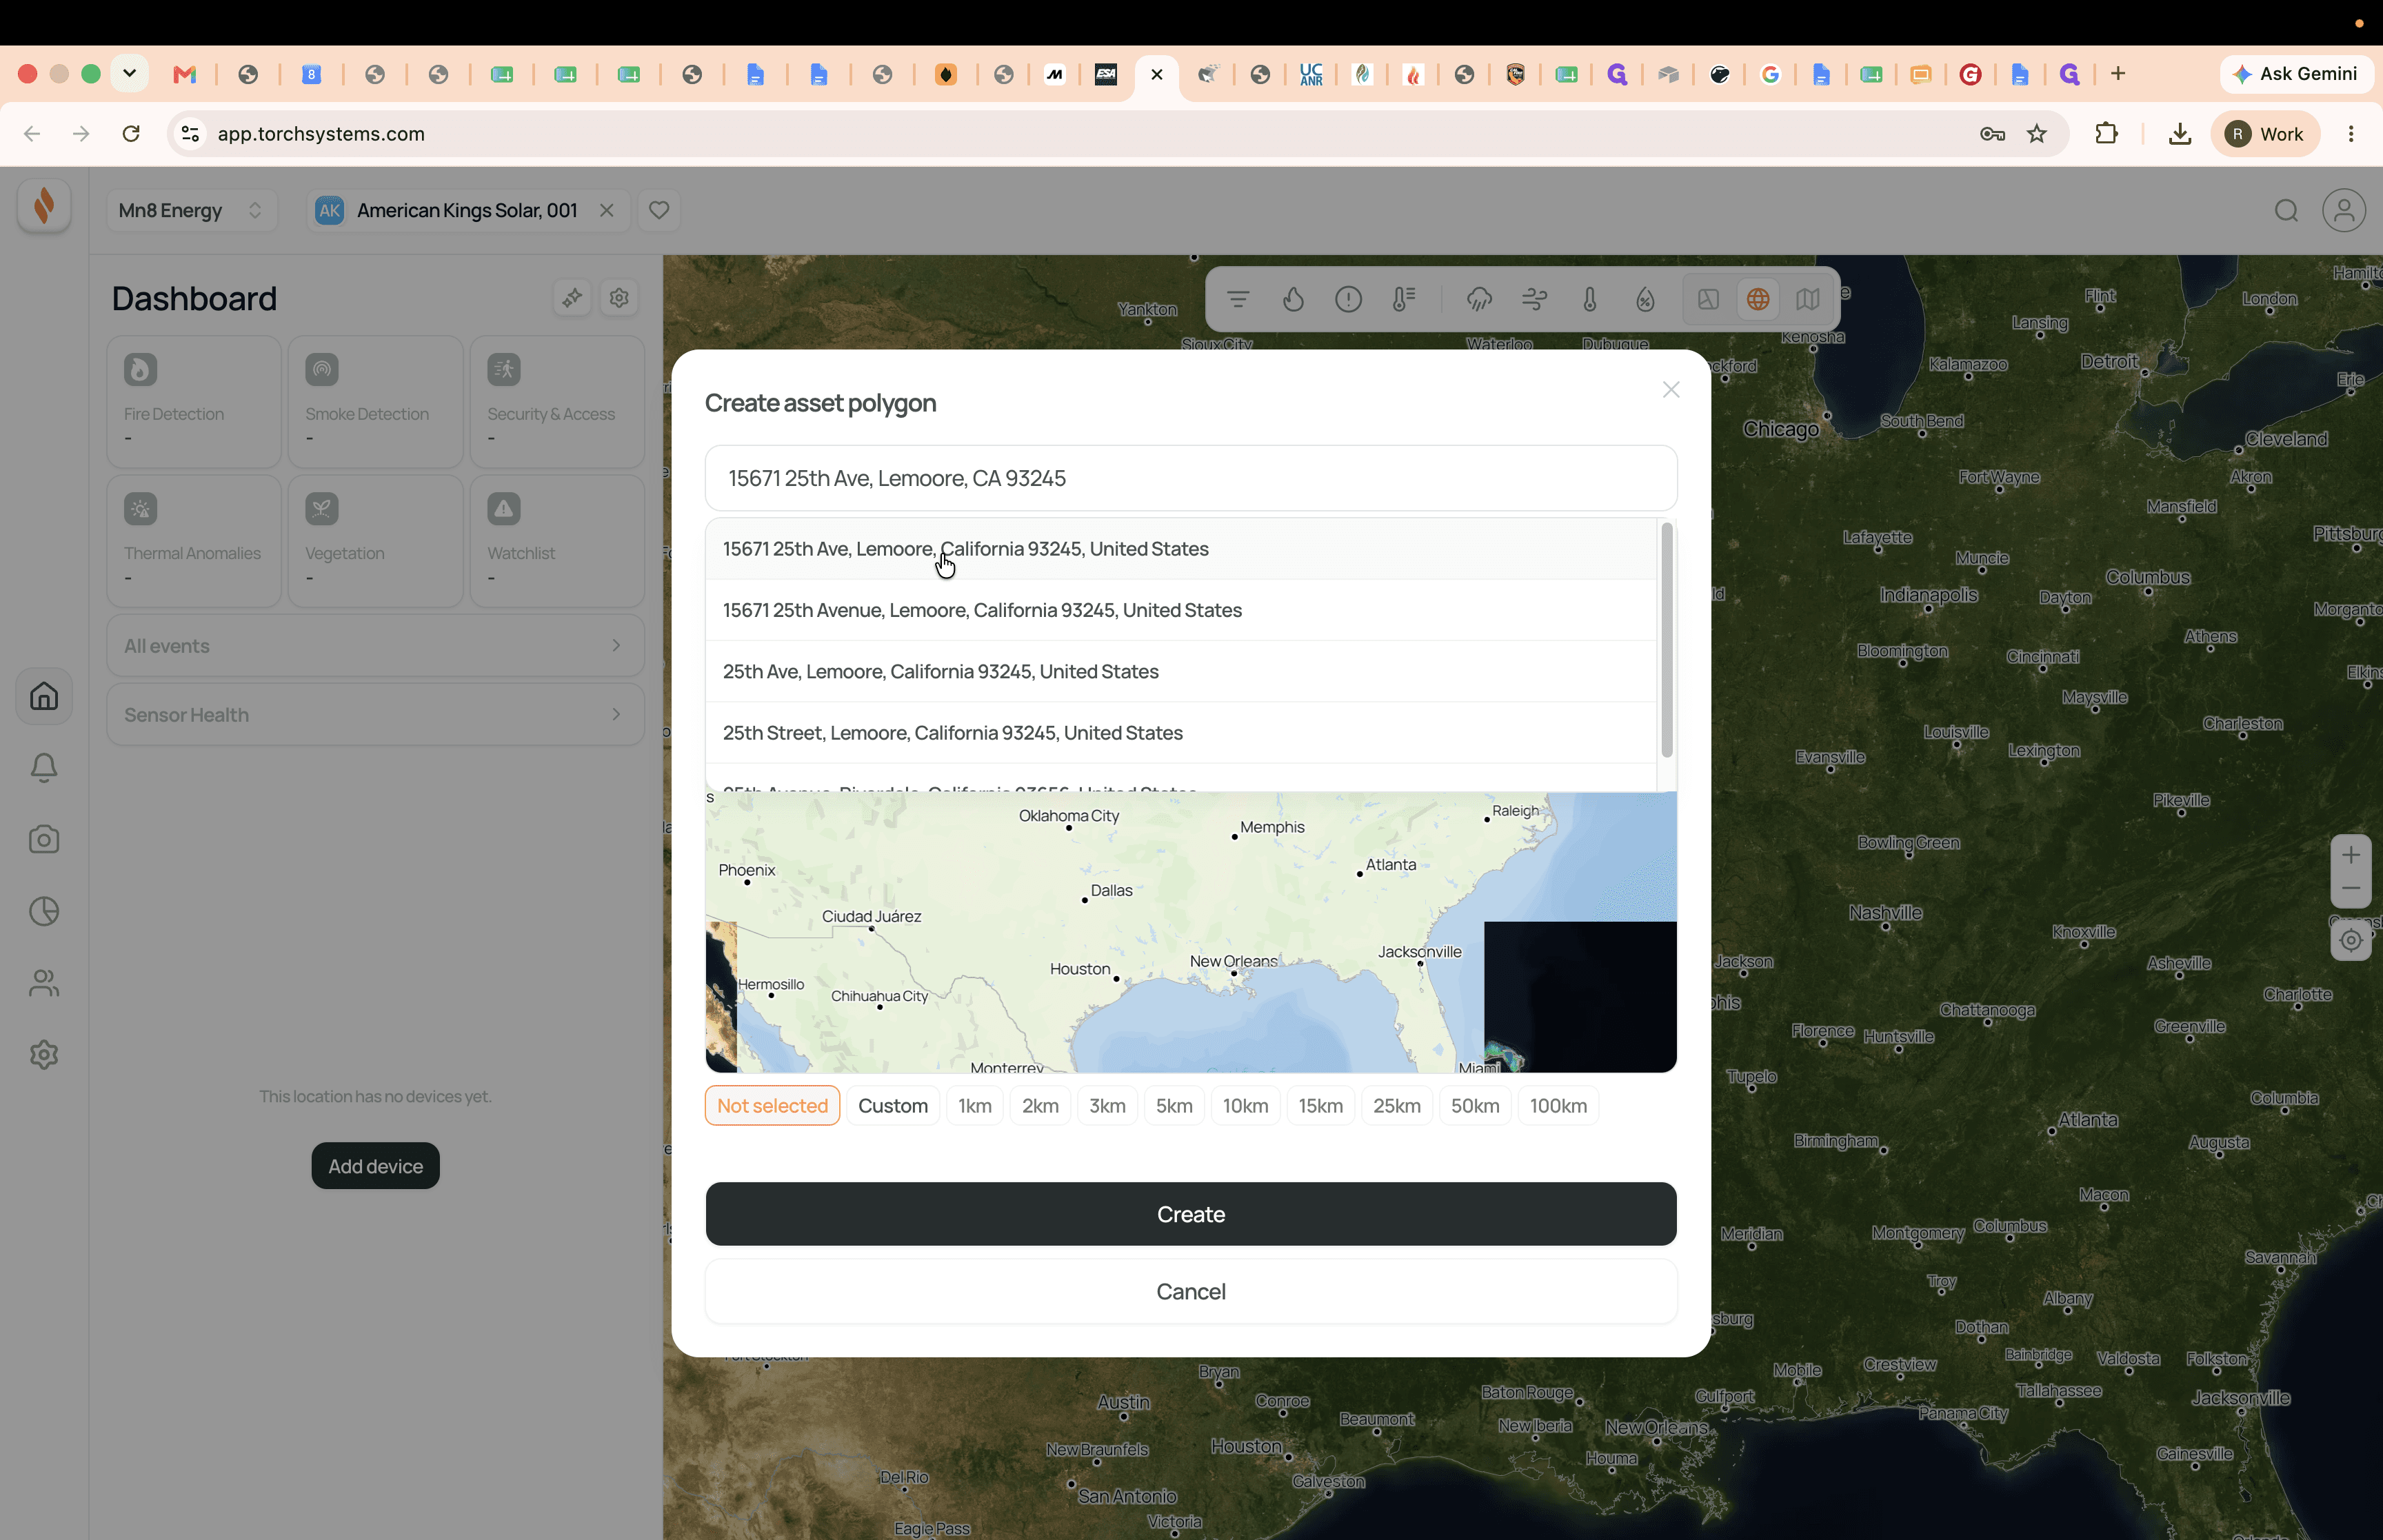Select first suggestion 15671 25th Ave, Lemoore
Viewport: 2383px width, 1540px height.
click(x=1180, y=549)
